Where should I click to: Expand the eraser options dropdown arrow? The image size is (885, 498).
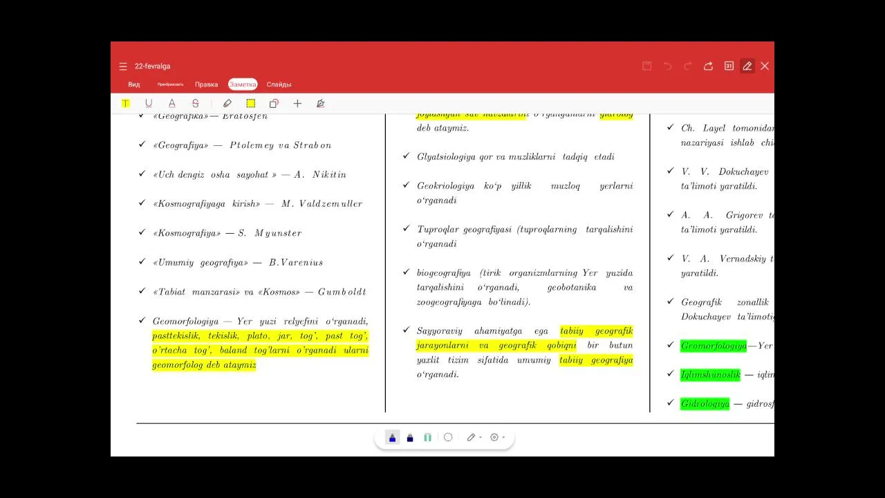(481, 438)
